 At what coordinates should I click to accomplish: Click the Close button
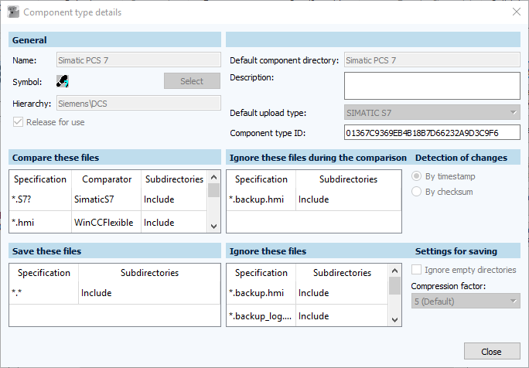point(492,352)
